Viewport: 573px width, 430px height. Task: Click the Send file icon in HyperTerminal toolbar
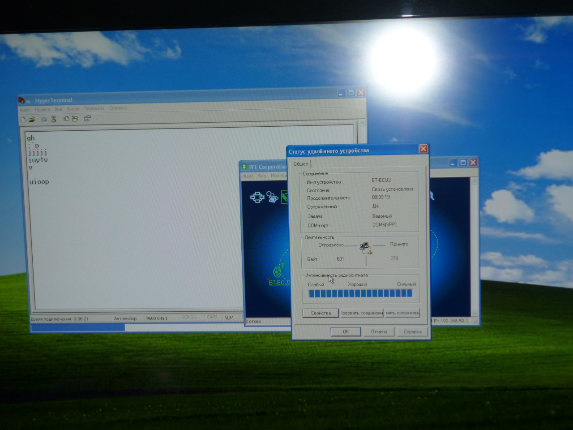(x=66, y=119)
